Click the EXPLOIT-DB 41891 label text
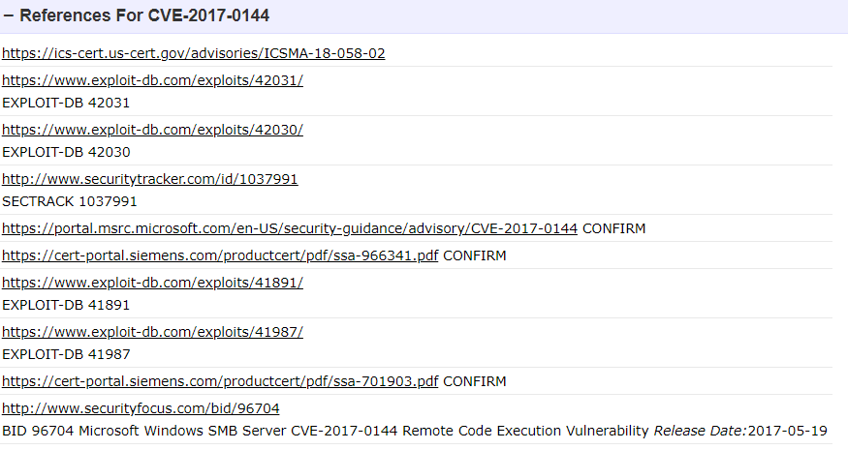 point(66,305)
